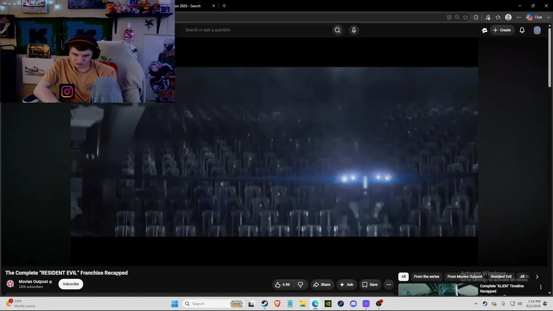Open the Complete "ALIEN" Timeline Recapped title
Viewport: 553px width, 311px height.
[x=502, y=289]
